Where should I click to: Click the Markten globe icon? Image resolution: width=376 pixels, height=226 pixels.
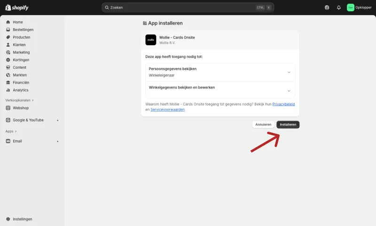pyautogui.click(x=8, y=75)
